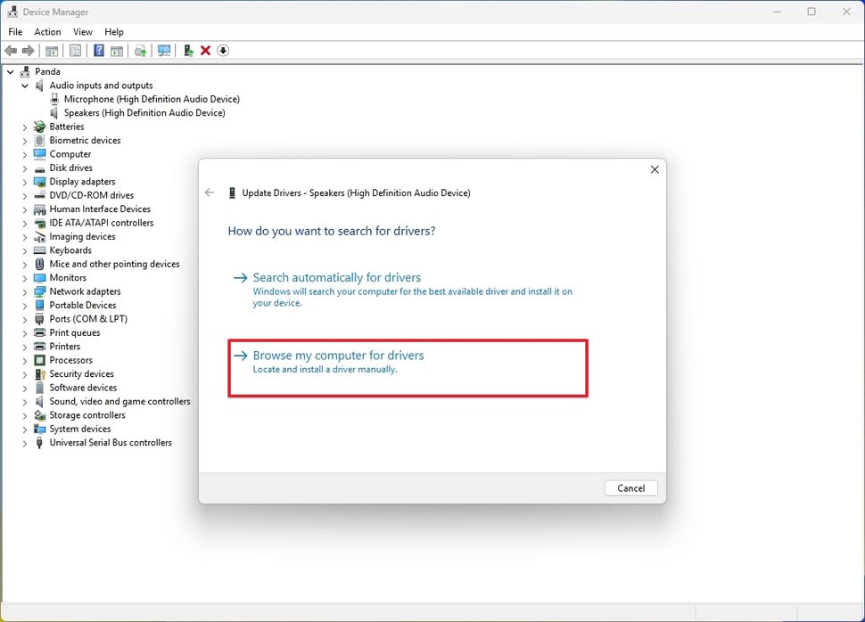The width and height of the screenshot is (865, 622).
Task: Click the Help toolbar icon
Action: (98, 50)
